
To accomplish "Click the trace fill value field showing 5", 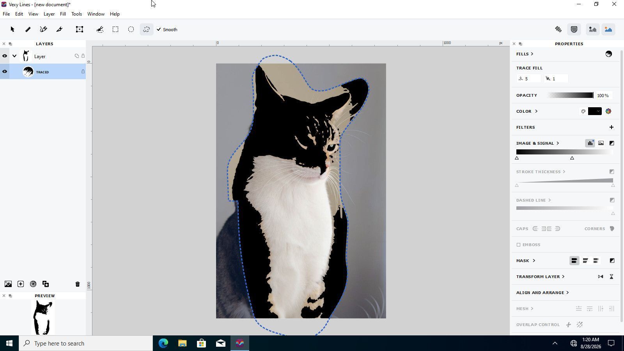I will coord(529,78).
